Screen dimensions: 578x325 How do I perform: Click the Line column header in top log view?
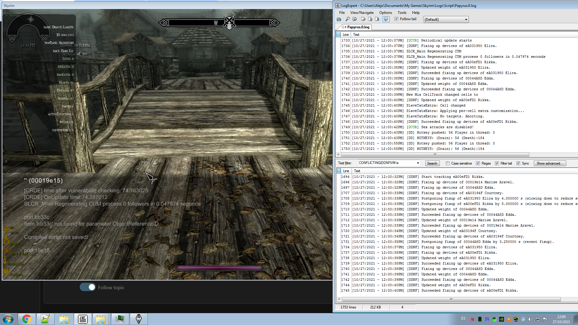point(346,35)
